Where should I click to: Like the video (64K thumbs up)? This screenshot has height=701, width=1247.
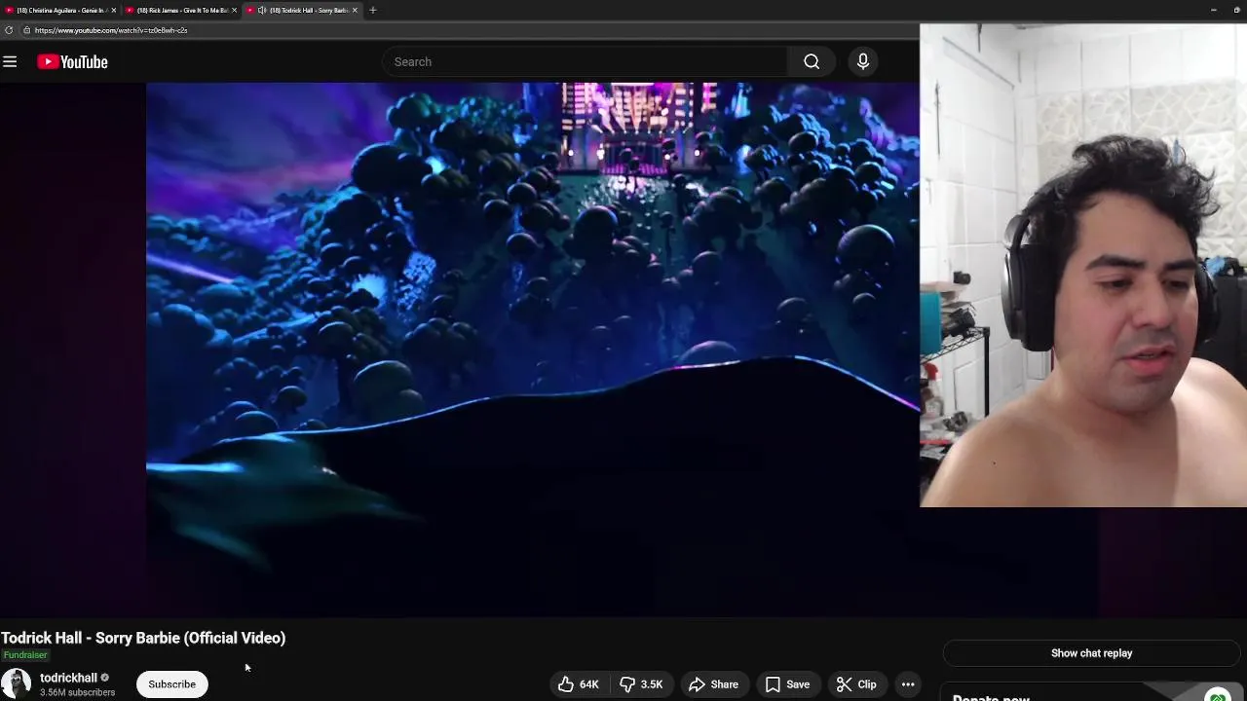point(578,684)
